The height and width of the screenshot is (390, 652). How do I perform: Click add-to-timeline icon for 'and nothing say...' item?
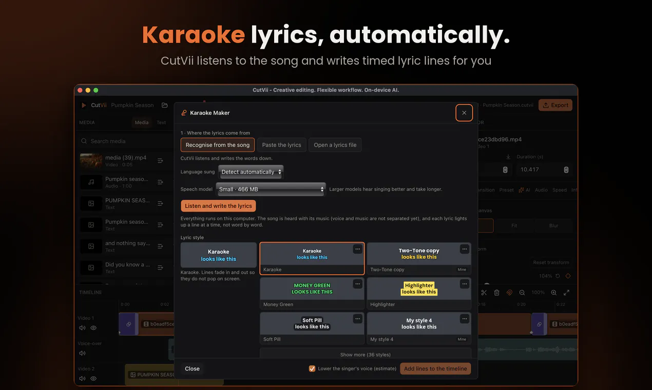click(160, 246)
